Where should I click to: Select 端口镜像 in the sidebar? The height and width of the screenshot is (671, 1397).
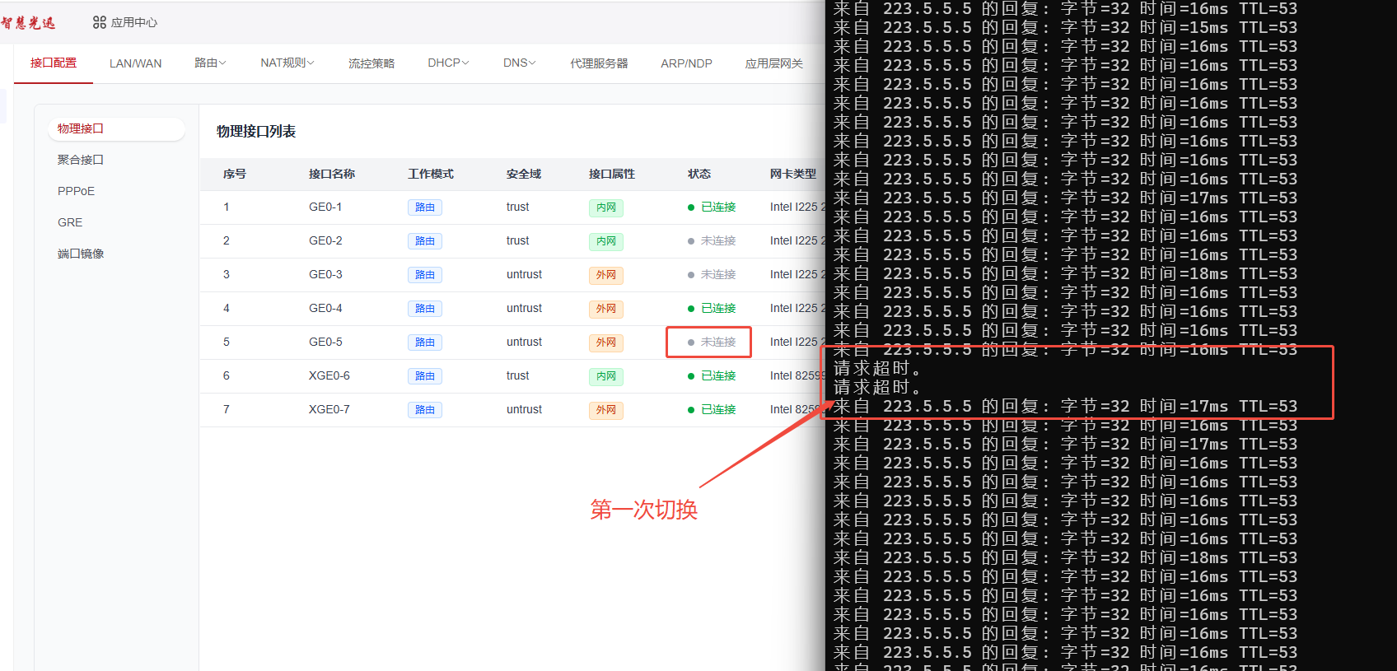tap(81, 254)
